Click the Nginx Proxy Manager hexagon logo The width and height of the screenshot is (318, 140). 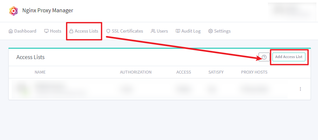[13, 11]
